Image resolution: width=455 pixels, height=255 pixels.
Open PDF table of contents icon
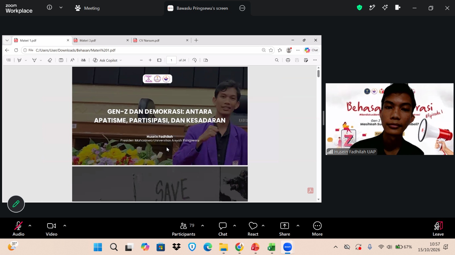(9, 60)
